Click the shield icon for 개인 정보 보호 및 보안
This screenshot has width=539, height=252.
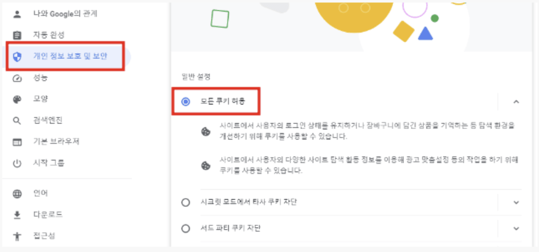coord(17,57)
